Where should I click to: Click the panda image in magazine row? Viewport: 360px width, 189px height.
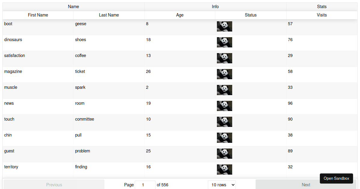[x=224, y=74]
